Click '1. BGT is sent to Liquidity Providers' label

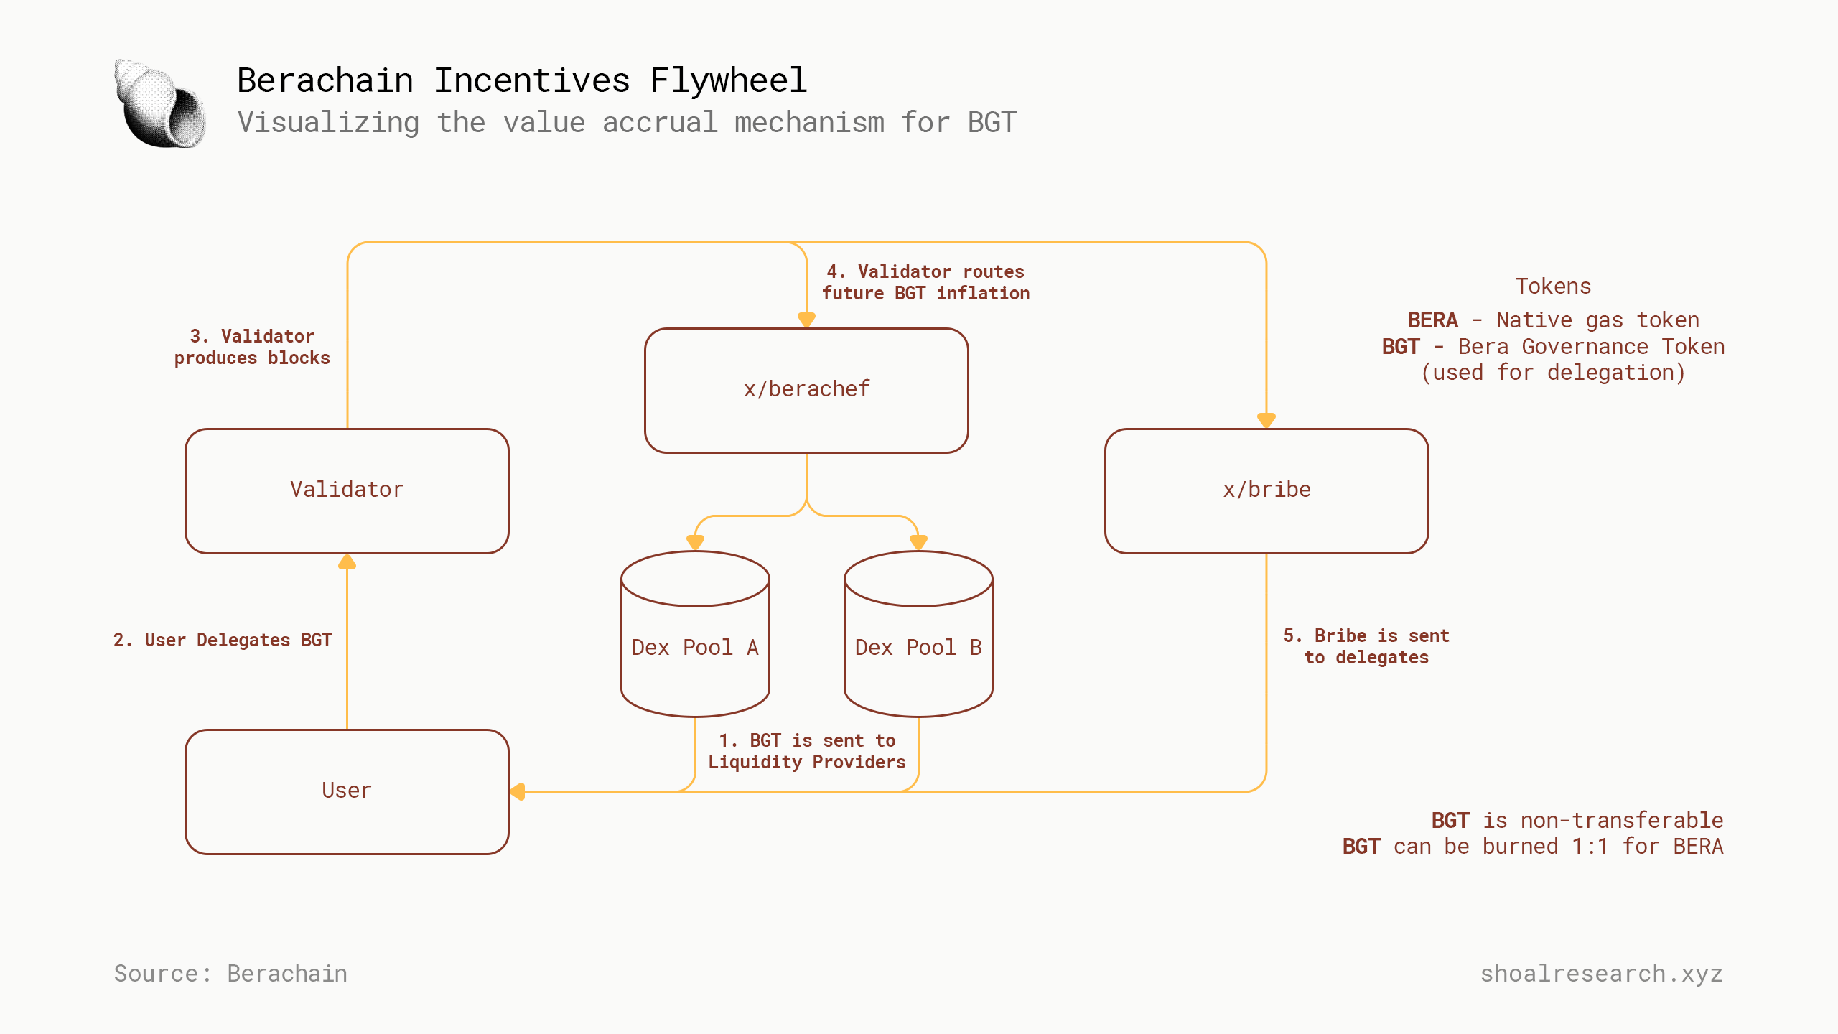pos(807,751)
